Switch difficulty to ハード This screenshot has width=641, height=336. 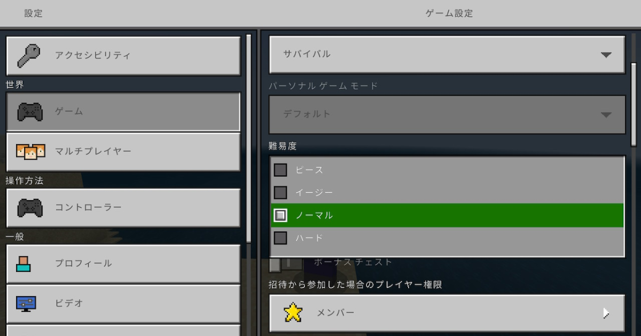(x=447, y=238)
